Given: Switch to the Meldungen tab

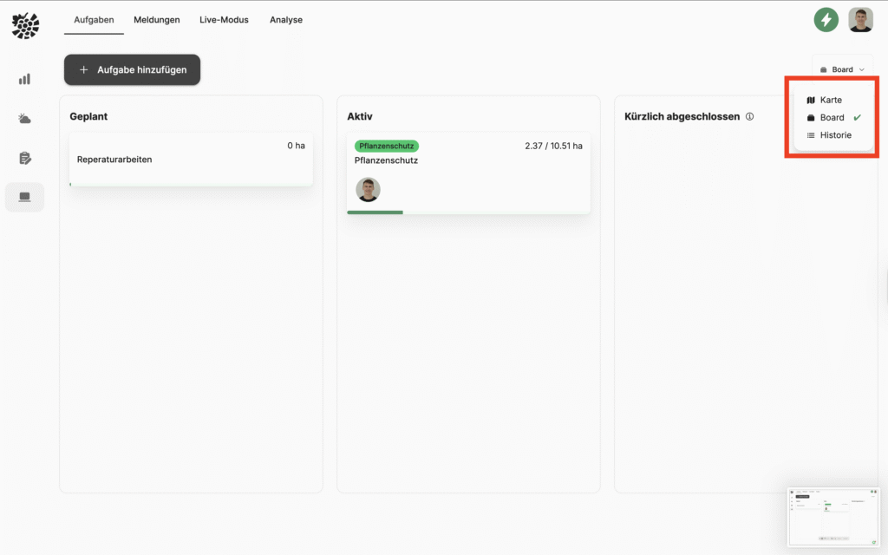Looking at the screenshot, I should pyautogui.click(x=156, y=20).
